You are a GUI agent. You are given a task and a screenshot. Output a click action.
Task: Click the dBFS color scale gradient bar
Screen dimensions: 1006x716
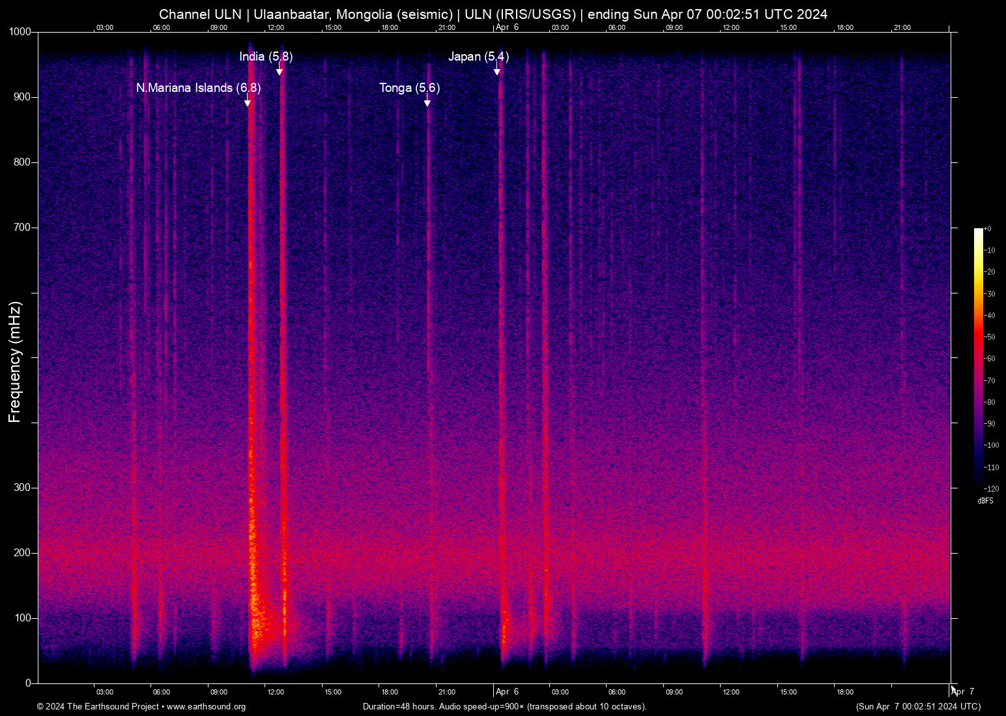(x=978, y=357)
